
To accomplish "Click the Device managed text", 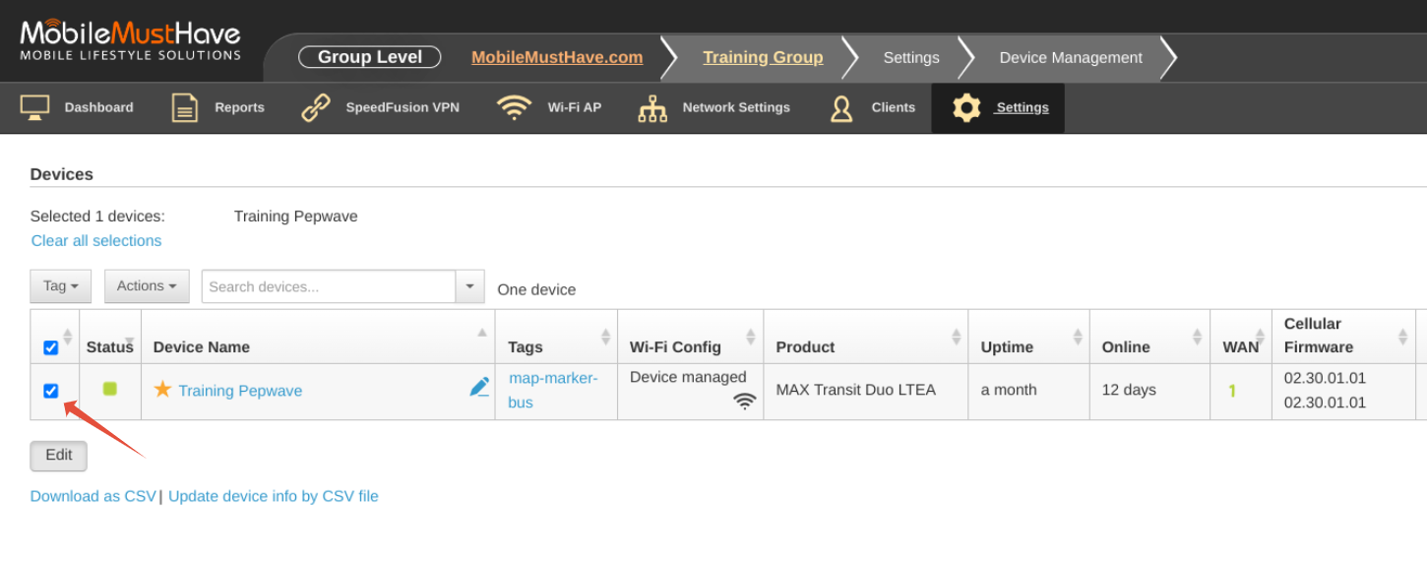I will 688,377.
